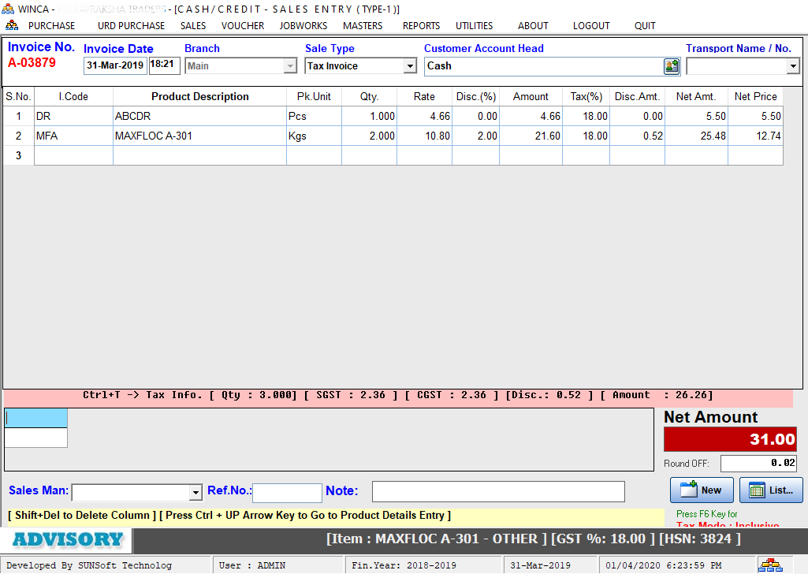808x574 pixels.
Task: Click the Customer Account Head field Cash
Action: coord(544,66)
